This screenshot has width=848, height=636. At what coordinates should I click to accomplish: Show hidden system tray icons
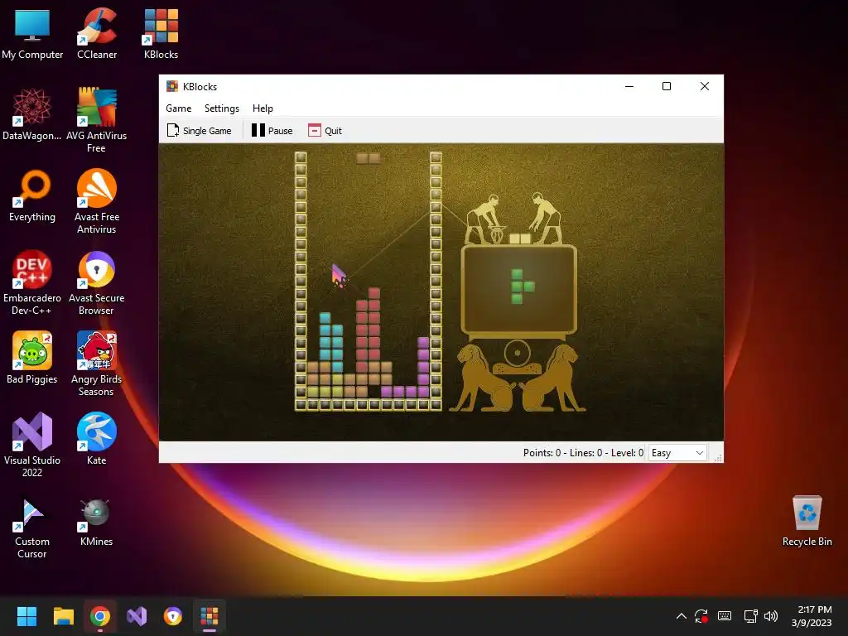[x=682, y=616]
